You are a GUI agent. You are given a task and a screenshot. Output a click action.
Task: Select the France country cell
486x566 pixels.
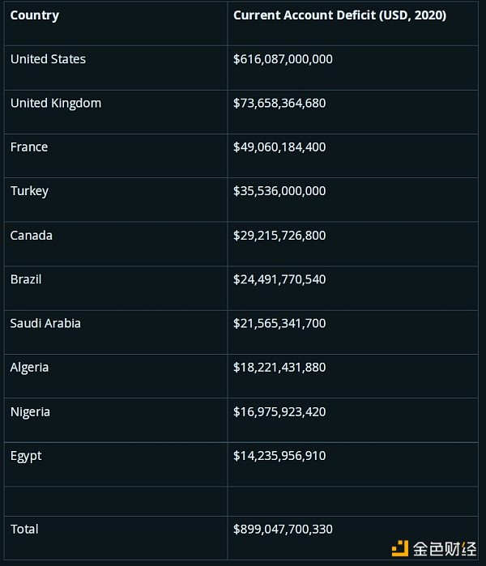[29, 147]
